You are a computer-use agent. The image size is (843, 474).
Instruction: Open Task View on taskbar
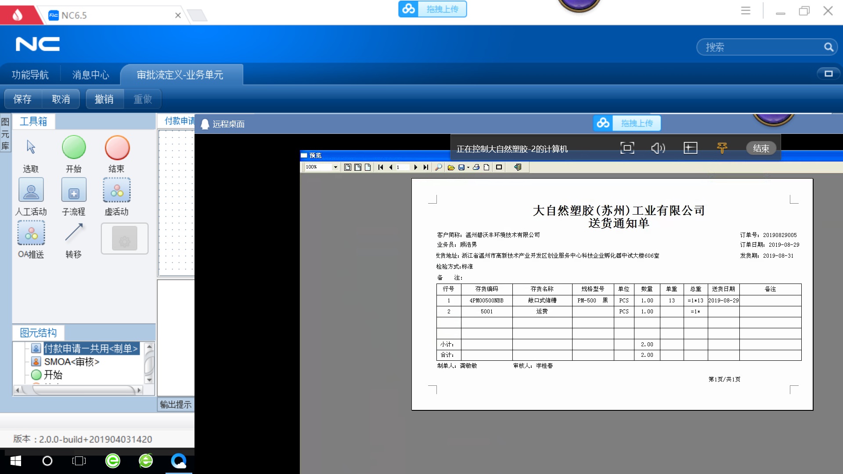pos(79,461)
